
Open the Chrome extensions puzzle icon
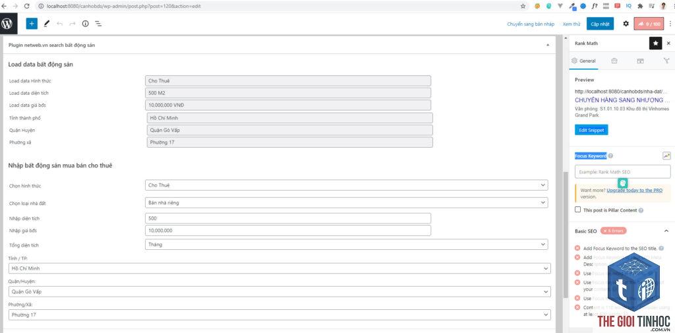point(640,6)
